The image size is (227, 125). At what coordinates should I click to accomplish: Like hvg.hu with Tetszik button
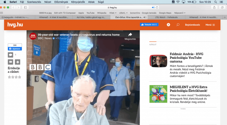click(x=149, y=25)
